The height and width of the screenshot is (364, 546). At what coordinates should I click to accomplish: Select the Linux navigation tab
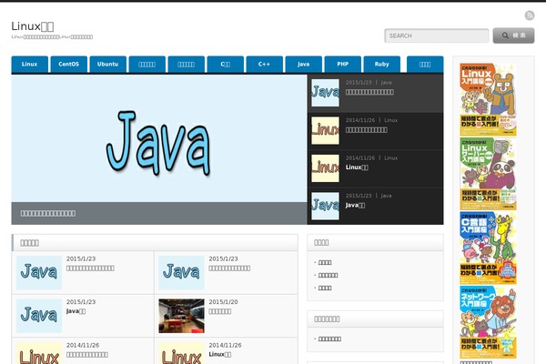pos(30,64)
